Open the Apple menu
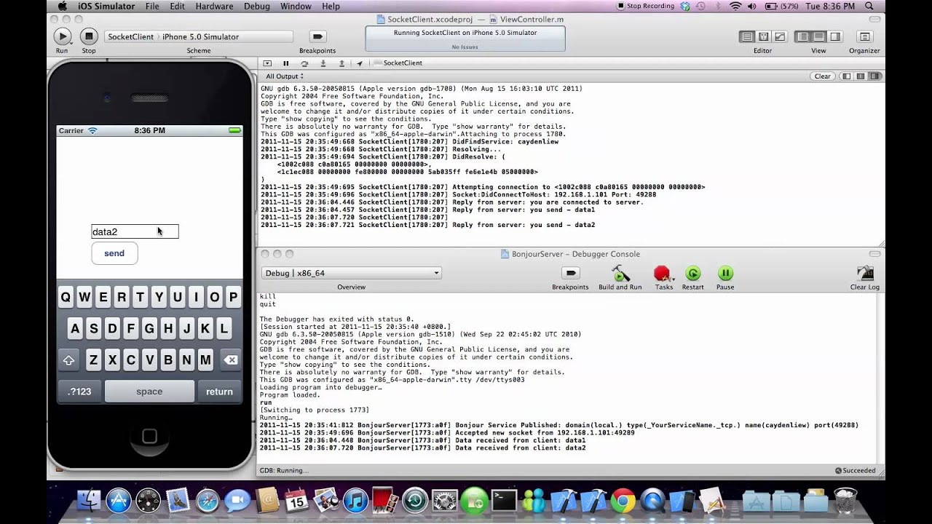932x524 pixels. (x=63, y=6)
